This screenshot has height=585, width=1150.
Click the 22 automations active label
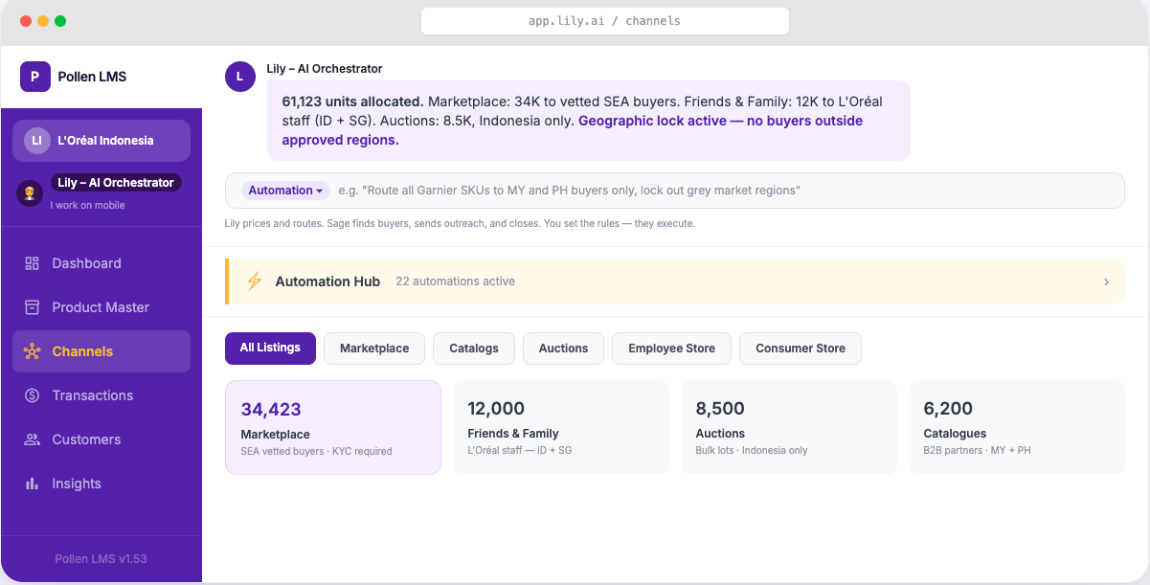tap(456, 281)
